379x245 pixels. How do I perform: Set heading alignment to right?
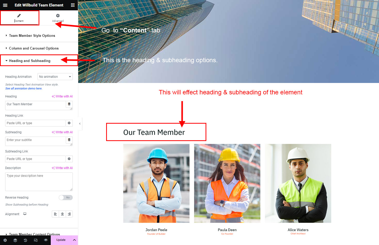pyautogui.click(x=69, y=214)
